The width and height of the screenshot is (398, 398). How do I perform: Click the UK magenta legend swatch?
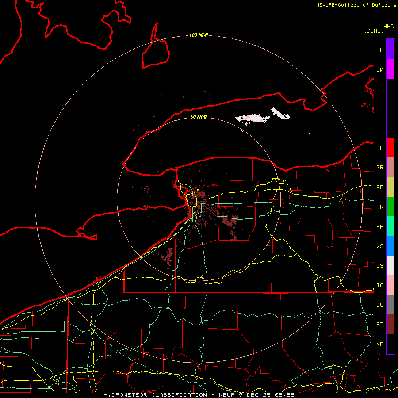tap(390, 69)
